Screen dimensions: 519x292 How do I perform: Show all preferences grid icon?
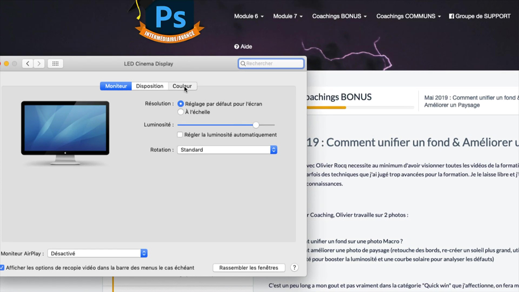coord(55,64)
